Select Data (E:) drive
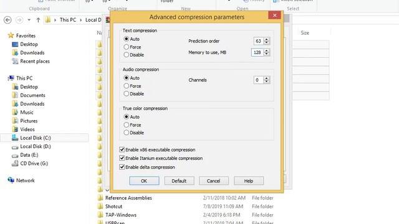This screenshot has width=399, height=224. [x=29, y=155]
